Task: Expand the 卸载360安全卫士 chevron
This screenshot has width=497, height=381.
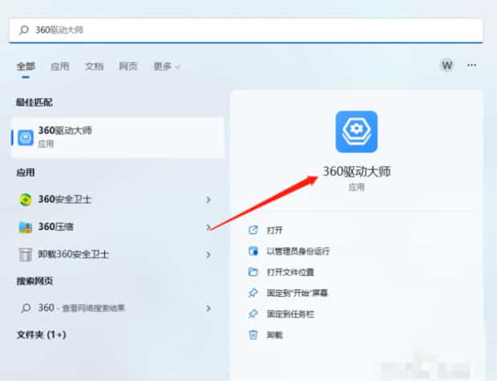Action: (208, 254)
